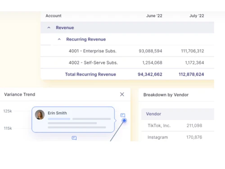Screen dimensions: 225x169
Task: Click the Vendor column header
Action: point(153,114)
